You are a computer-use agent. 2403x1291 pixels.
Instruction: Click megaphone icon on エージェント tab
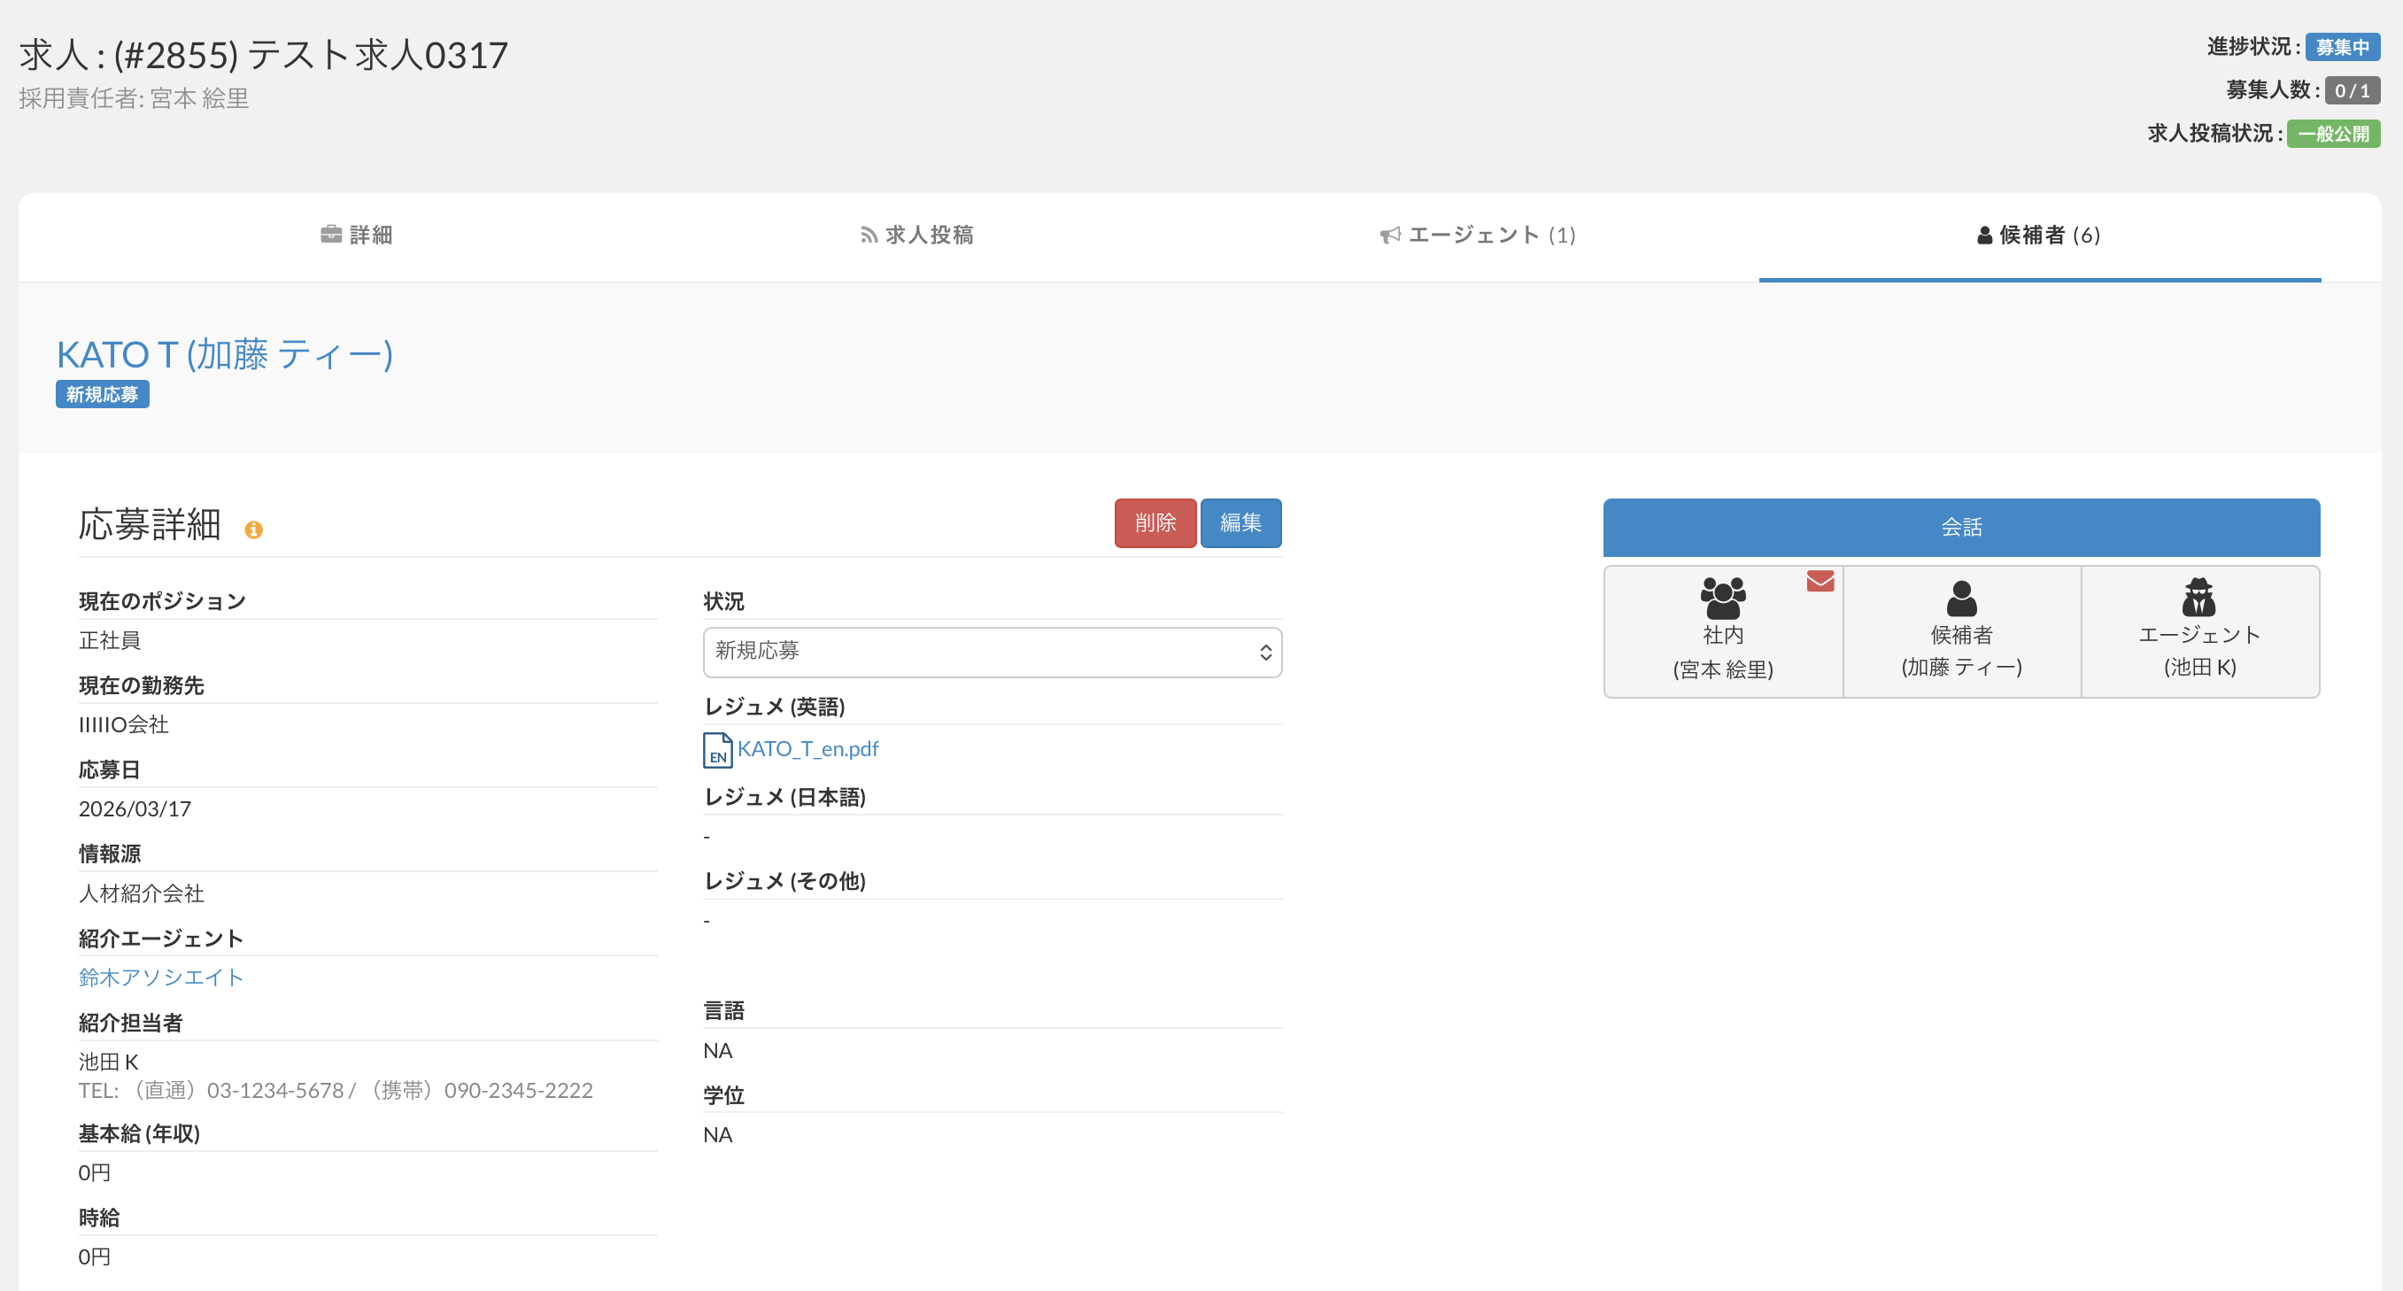coord(1390,235)
